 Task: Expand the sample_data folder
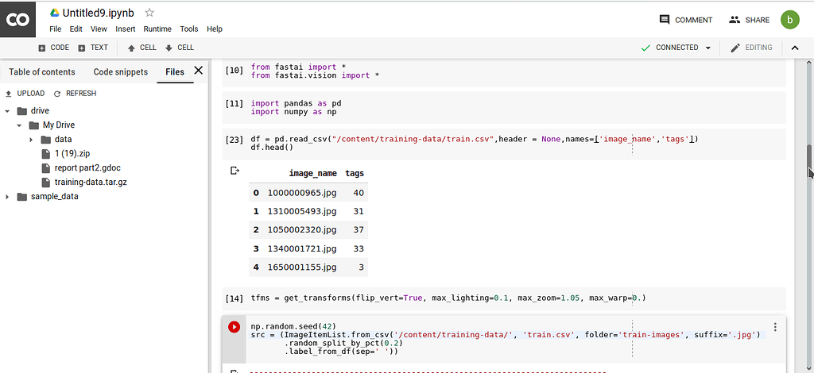[x=7, y=197]
